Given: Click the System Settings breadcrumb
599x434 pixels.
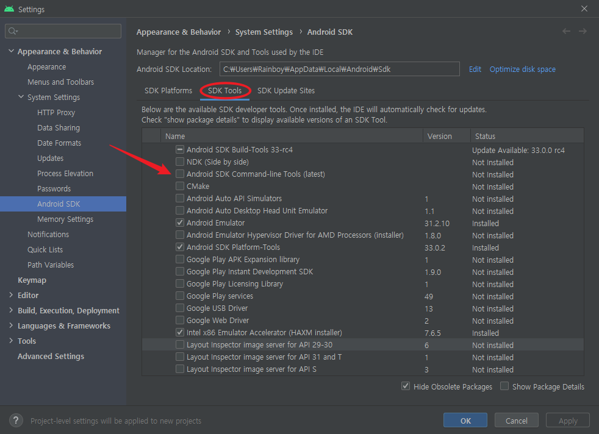Looking at the screenshot, I should [x=264, y=32].
